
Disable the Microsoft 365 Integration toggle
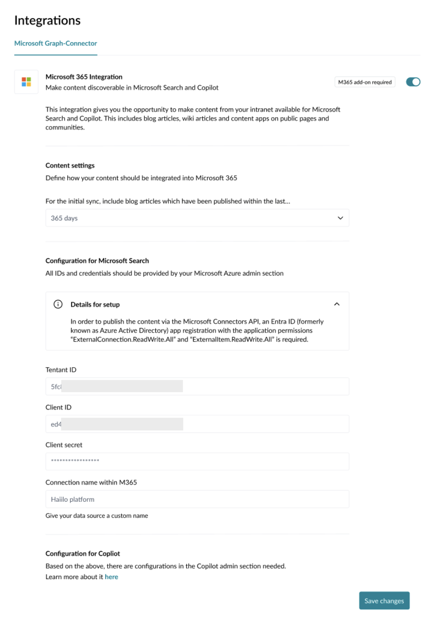coord(413,82)
